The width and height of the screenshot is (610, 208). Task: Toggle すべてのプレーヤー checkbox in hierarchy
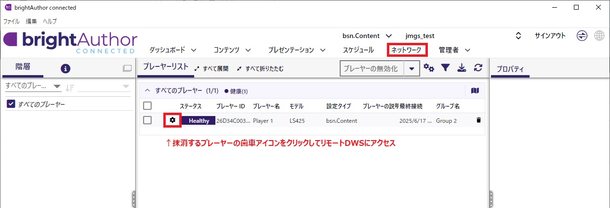12,104
